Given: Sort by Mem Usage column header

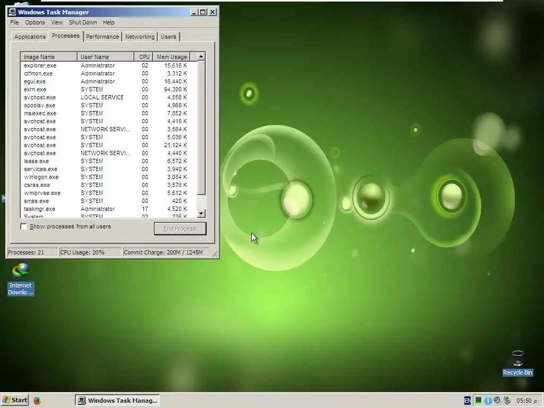Looking at the screenshot, I should [172, 57].
